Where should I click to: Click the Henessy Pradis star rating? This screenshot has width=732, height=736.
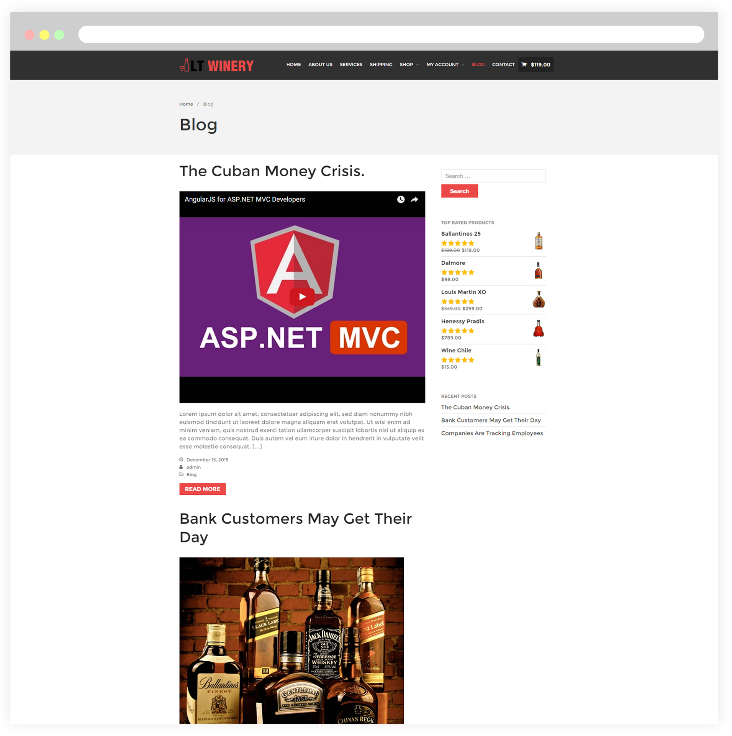(x=458, y=331)
